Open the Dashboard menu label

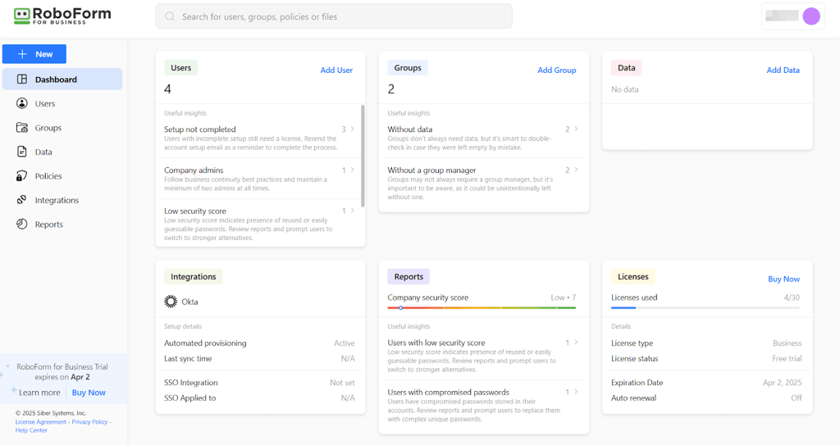[56, 79]
